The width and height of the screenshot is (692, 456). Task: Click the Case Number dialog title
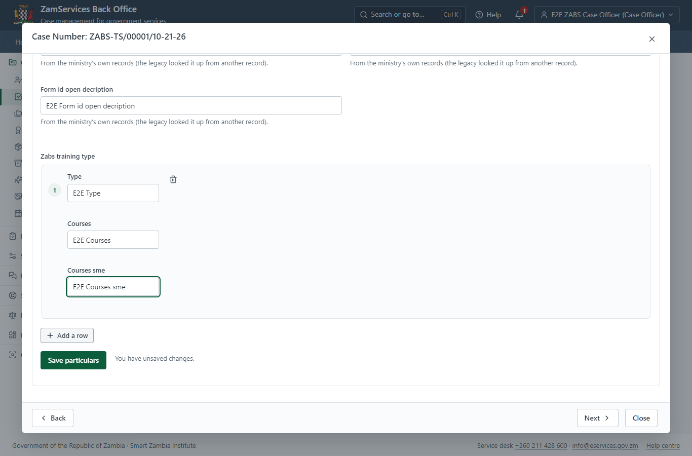click(109, 36)
